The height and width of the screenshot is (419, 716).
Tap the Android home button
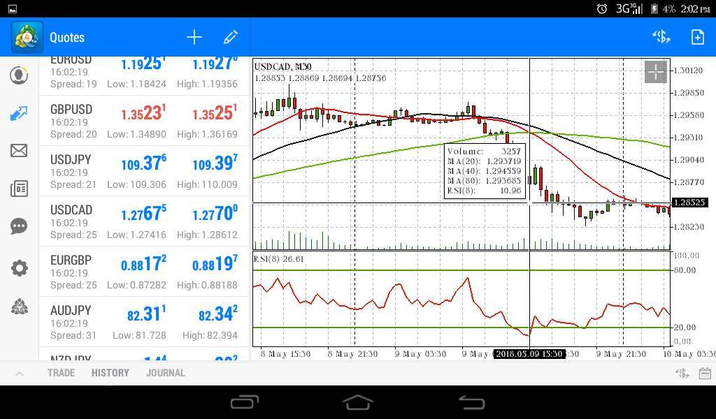tap(358, 402)
